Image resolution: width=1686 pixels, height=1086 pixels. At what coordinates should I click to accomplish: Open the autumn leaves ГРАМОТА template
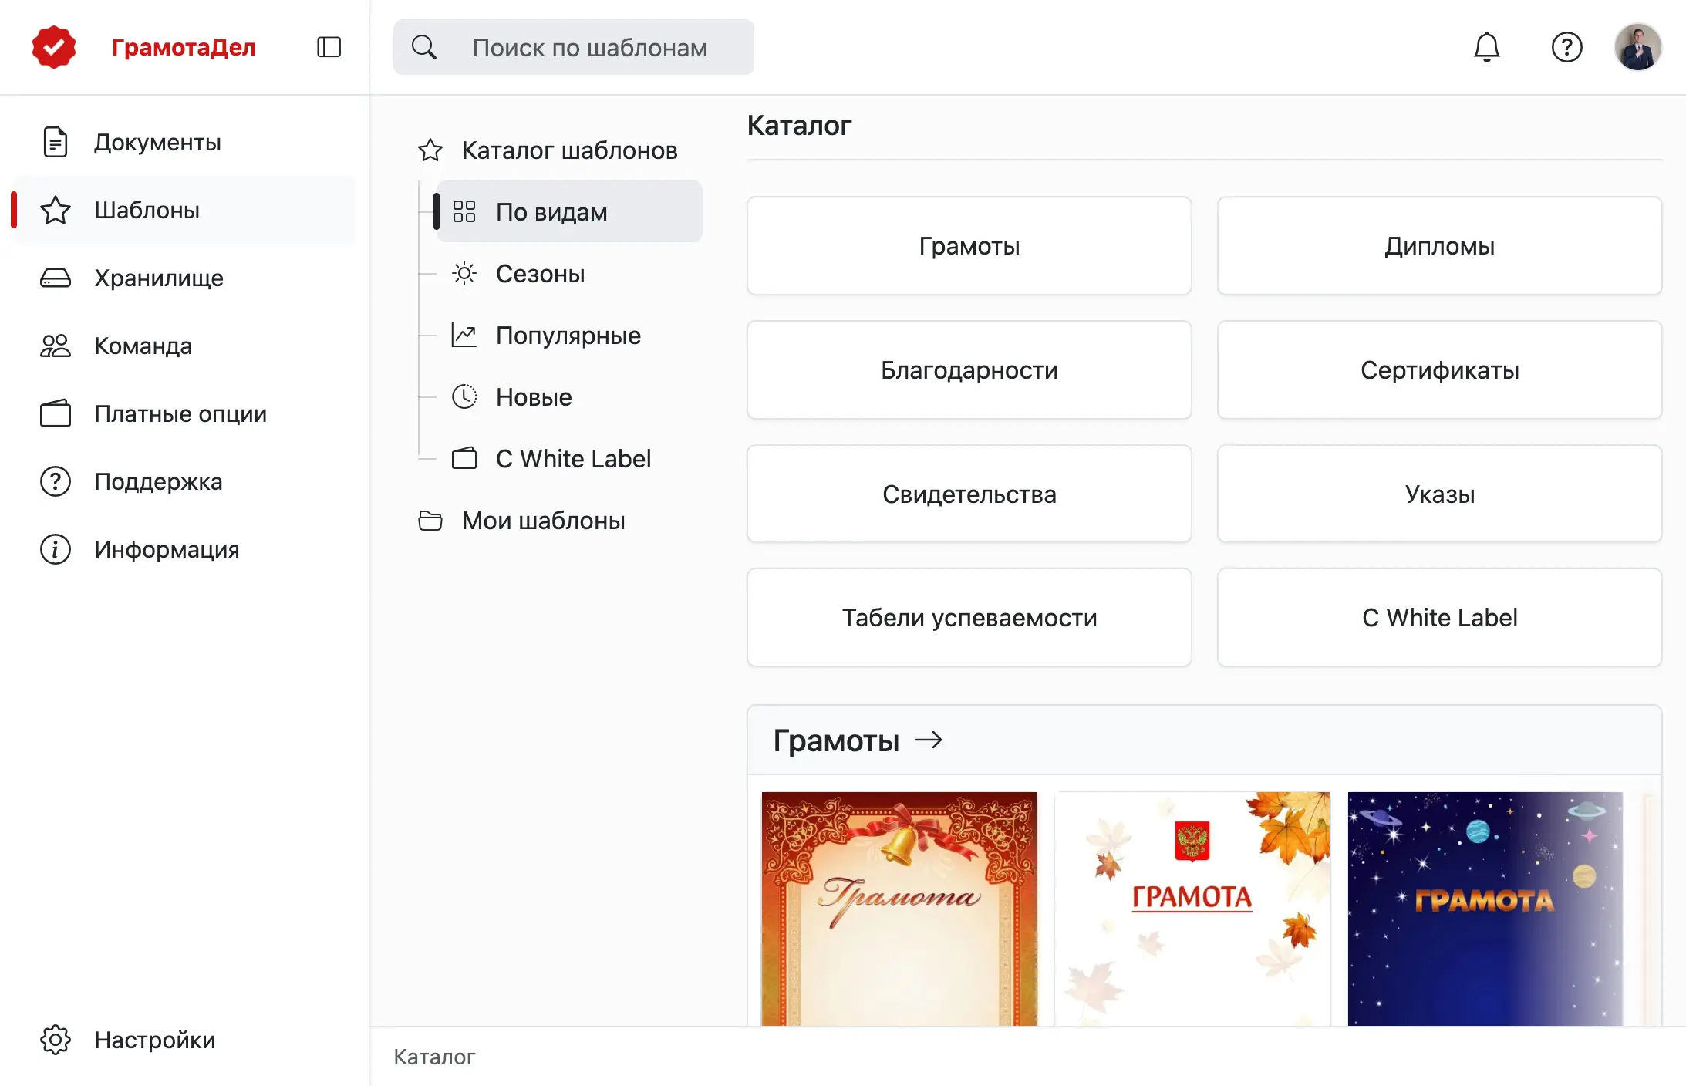click(1192, 909)
